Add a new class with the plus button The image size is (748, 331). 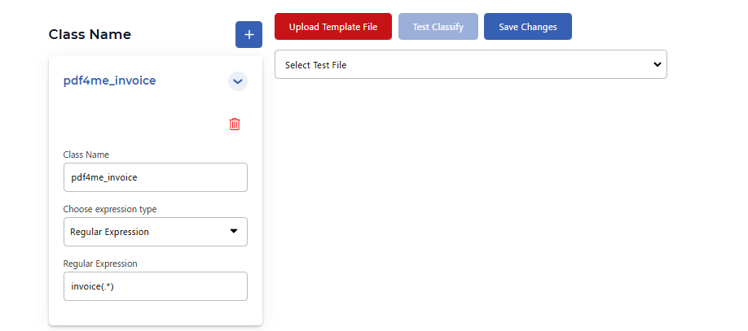point(249,34)
